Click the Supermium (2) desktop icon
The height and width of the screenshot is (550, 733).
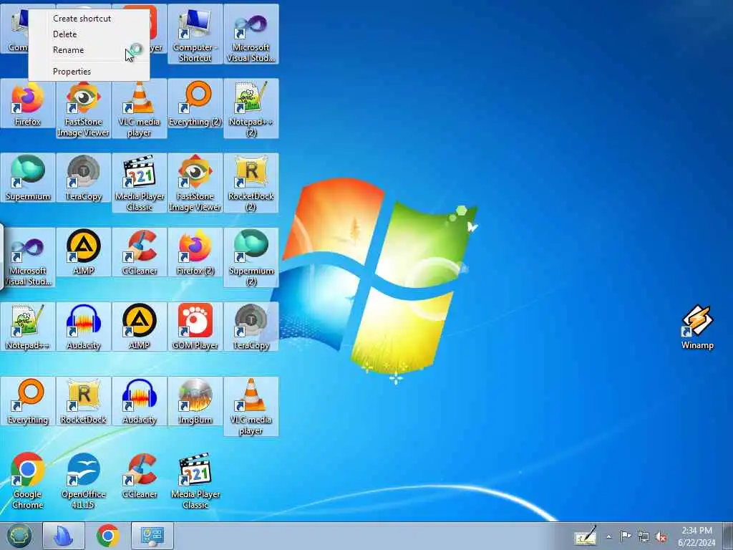click(x=251, y=257)
